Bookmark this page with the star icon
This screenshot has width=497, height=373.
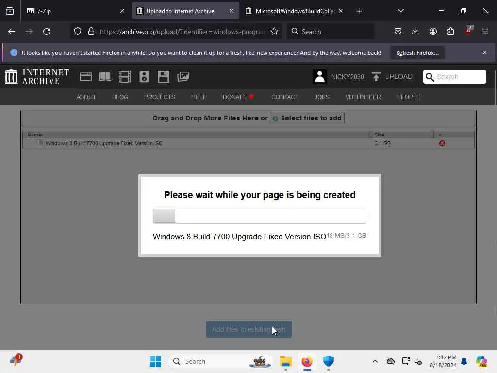tap(274, 32)
